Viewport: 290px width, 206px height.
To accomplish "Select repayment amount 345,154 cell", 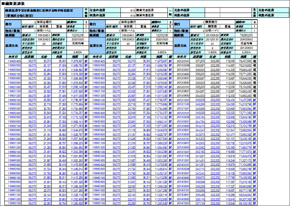I will (198, 117).
